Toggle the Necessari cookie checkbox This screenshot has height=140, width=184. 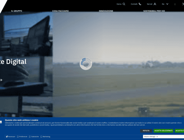(7, 136)
